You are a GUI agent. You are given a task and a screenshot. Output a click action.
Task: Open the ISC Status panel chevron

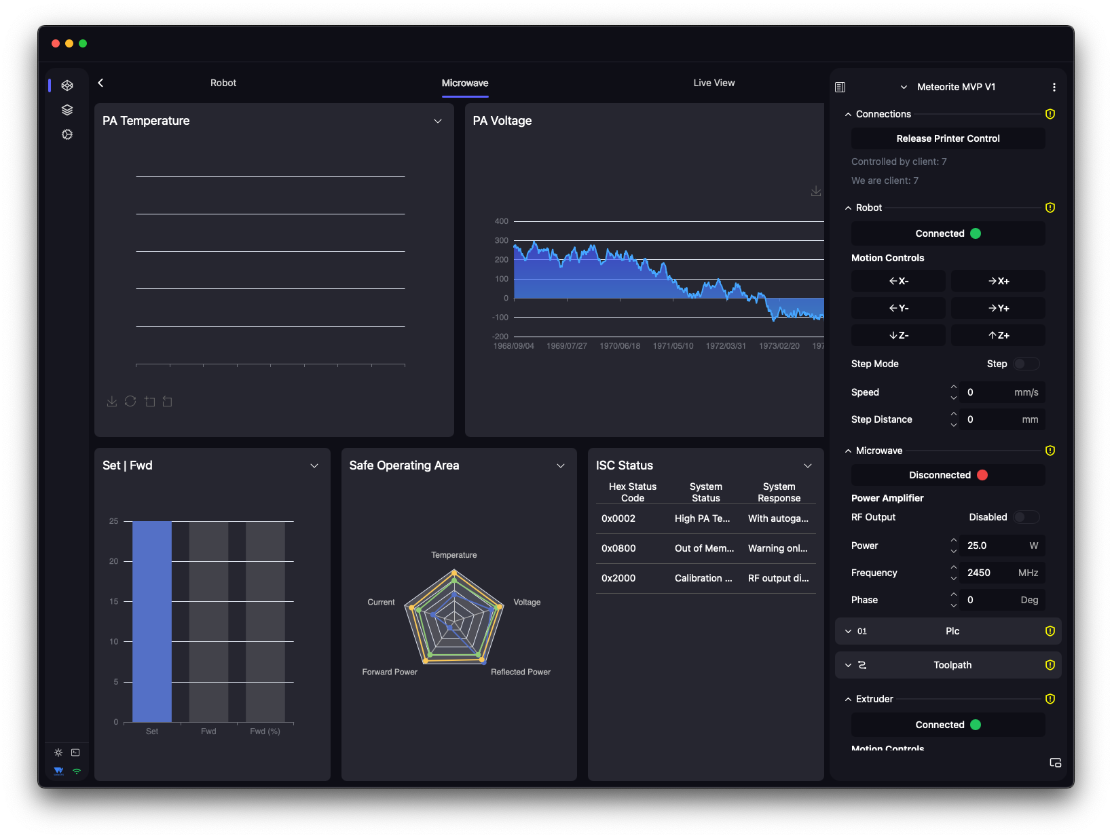point(808,465)
